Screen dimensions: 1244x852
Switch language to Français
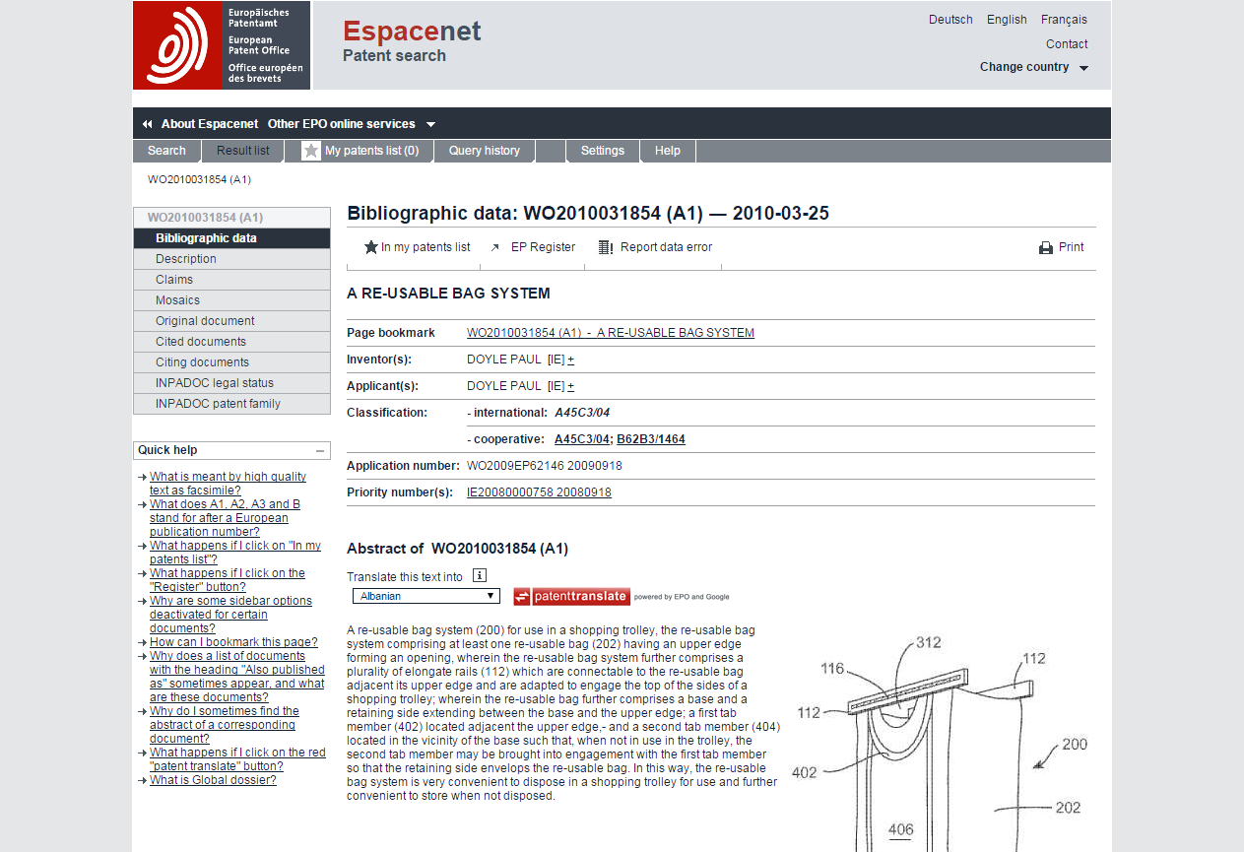tap(1064, 20)
